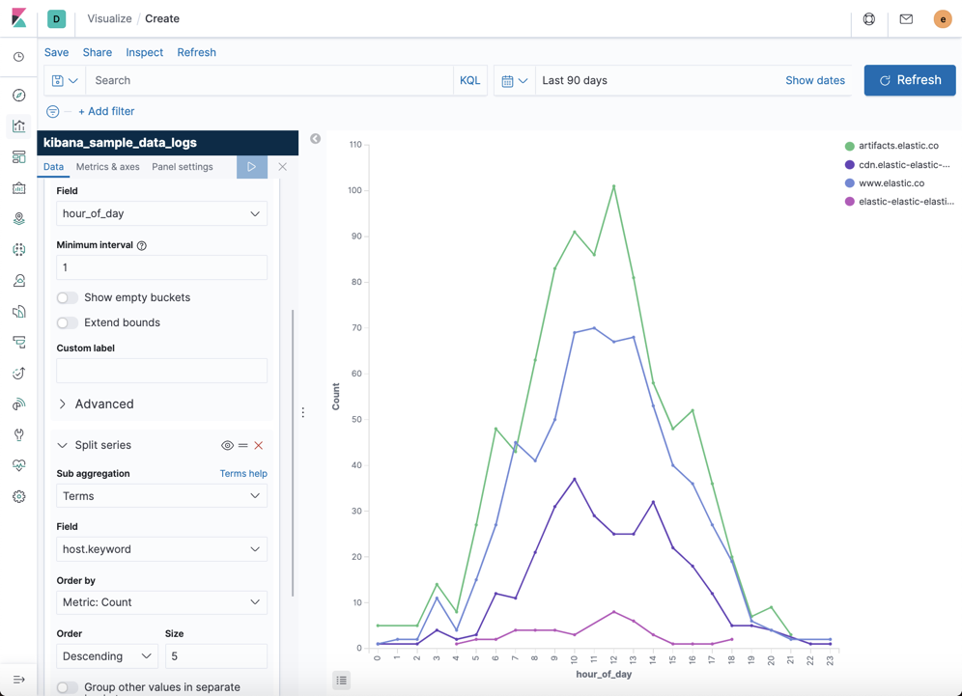Screen dimensions: 962x696
Task: Click + Add filter
Action: point(106,112)
